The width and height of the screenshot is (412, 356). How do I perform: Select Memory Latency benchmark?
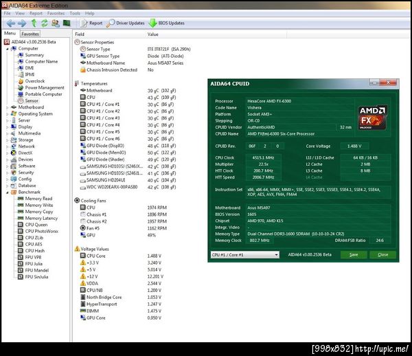41,219
